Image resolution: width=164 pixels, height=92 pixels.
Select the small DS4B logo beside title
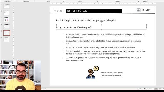(58, 11)
